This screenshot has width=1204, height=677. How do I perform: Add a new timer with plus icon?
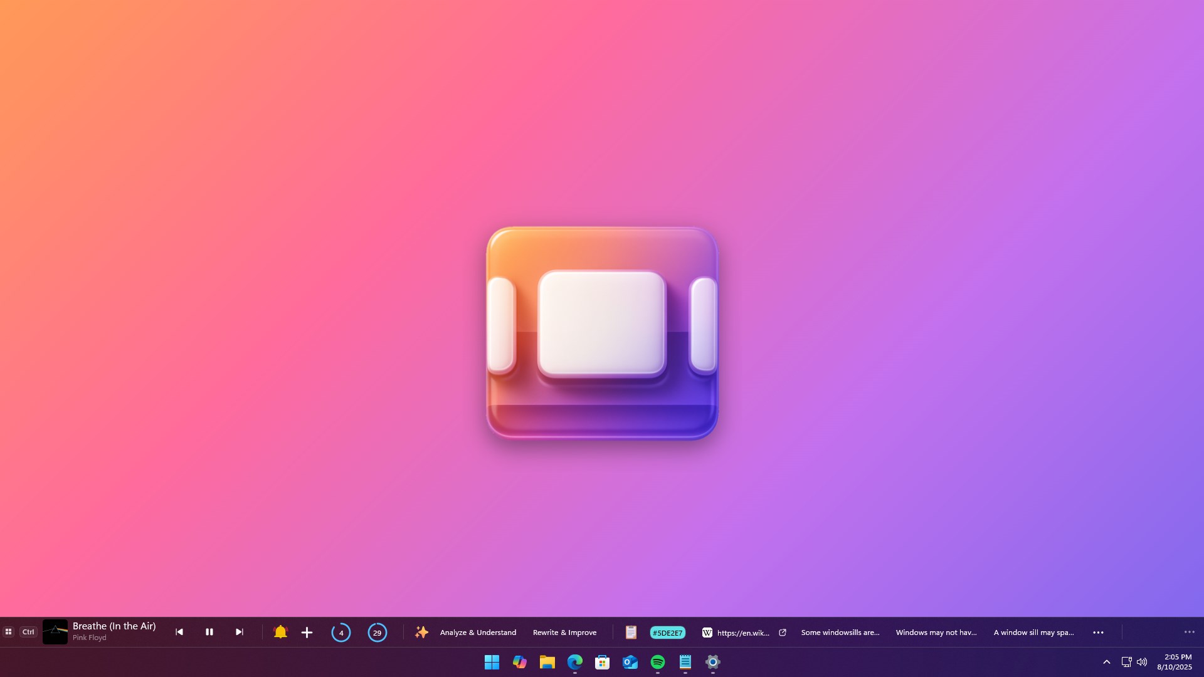[x=307, y=632]
